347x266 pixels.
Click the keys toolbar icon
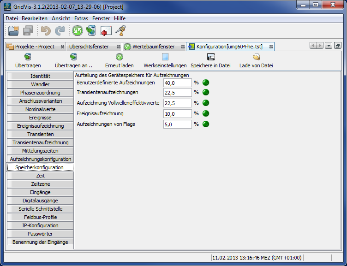(120, 31)
